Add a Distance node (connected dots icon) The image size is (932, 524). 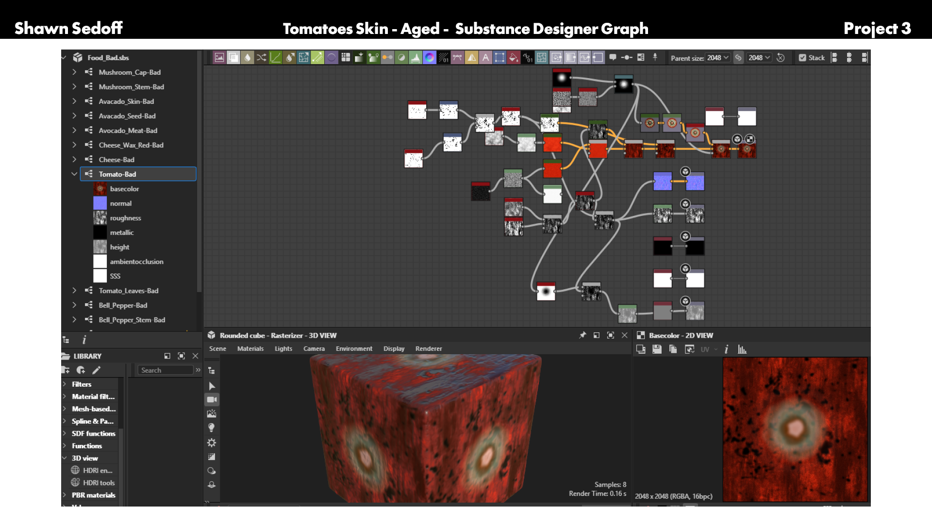tap(387, 58)
